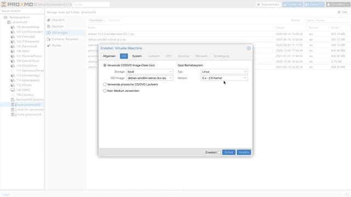Select the VM 105 icon in the tree
Image resolution: width=351 pixels, height=197 pixels.
[x=13, y=47]
